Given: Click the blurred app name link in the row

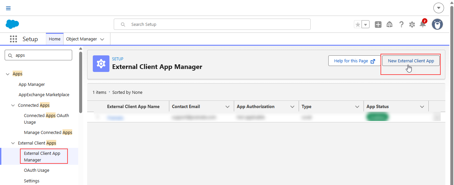Looking at the screenshot, I should [x=115, y=117].
